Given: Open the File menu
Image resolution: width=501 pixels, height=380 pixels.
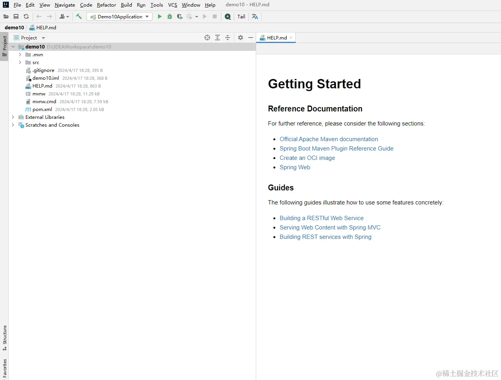Looking at the screenshot, I should (x=17, y=5).
